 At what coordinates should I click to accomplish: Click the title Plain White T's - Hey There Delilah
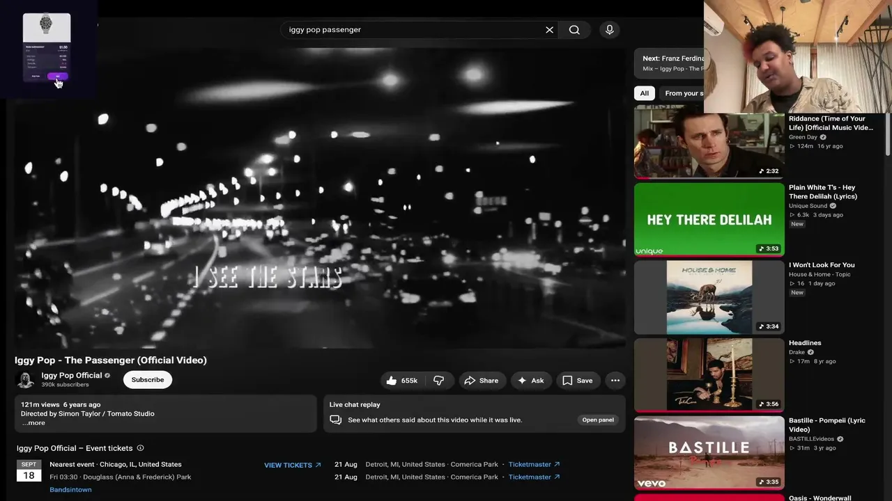[x=823, y=192]
